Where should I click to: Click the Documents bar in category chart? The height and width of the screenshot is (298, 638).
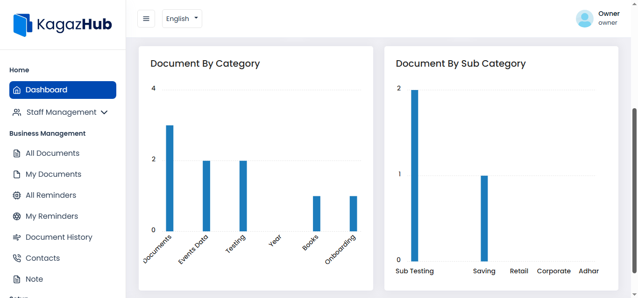pos(170,178)
